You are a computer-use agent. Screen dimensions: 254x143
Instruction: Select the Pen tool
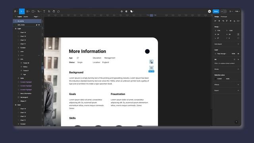38,12
